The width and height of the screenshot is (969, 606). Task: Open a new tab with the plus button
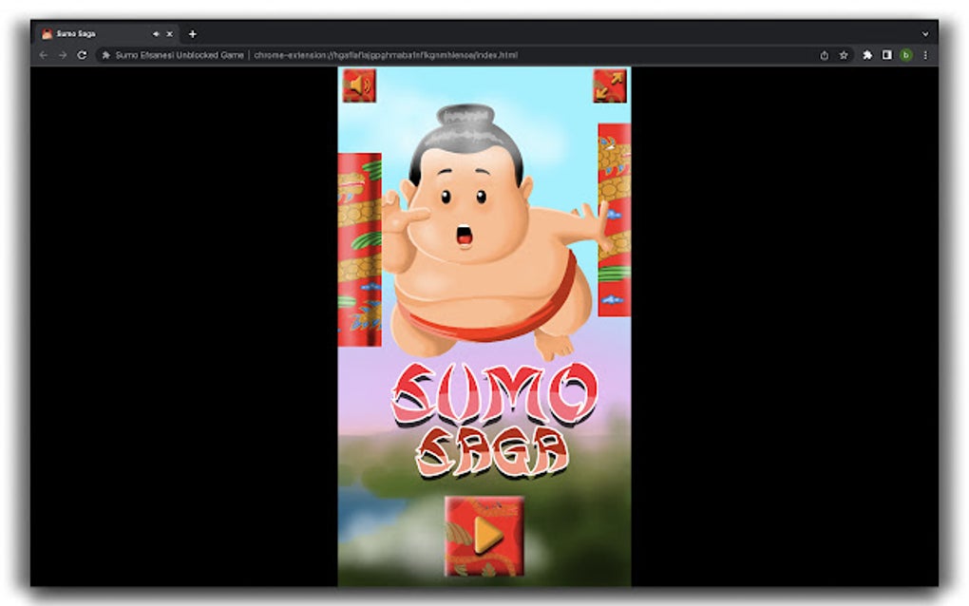[x=192, y=33]
